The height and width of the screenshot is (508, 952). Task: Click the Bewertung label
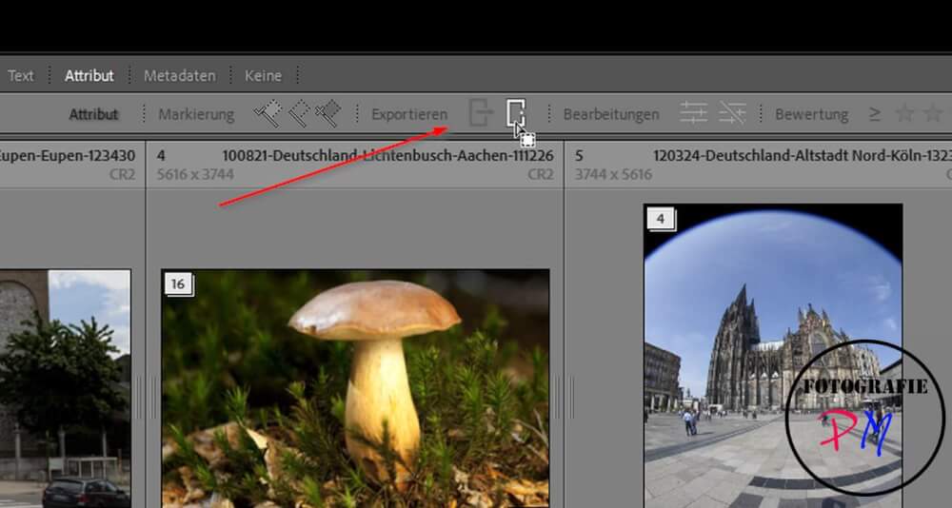pyautogui.click(x=812, y=114)
